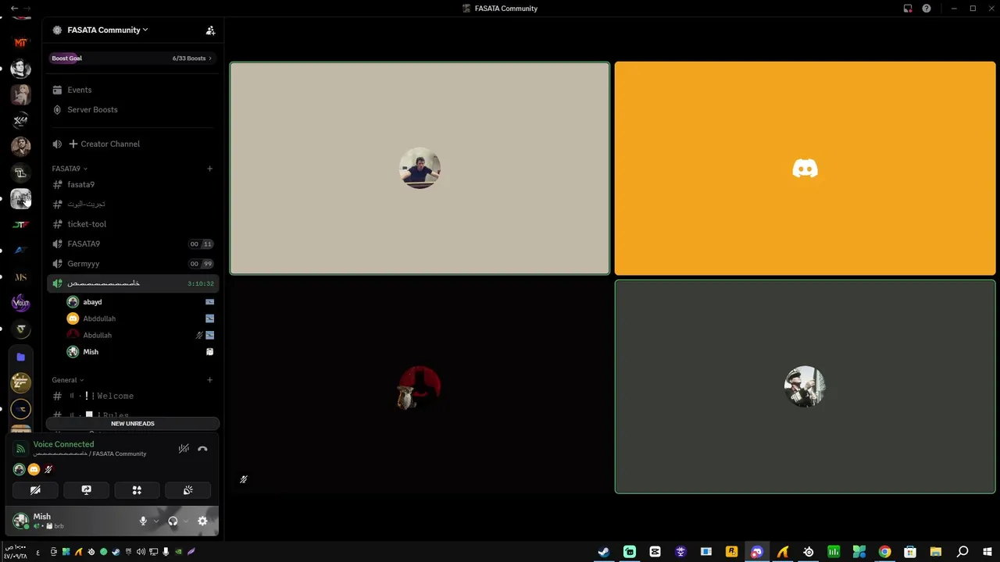Open the ticket-tool channel

point(131,224)
